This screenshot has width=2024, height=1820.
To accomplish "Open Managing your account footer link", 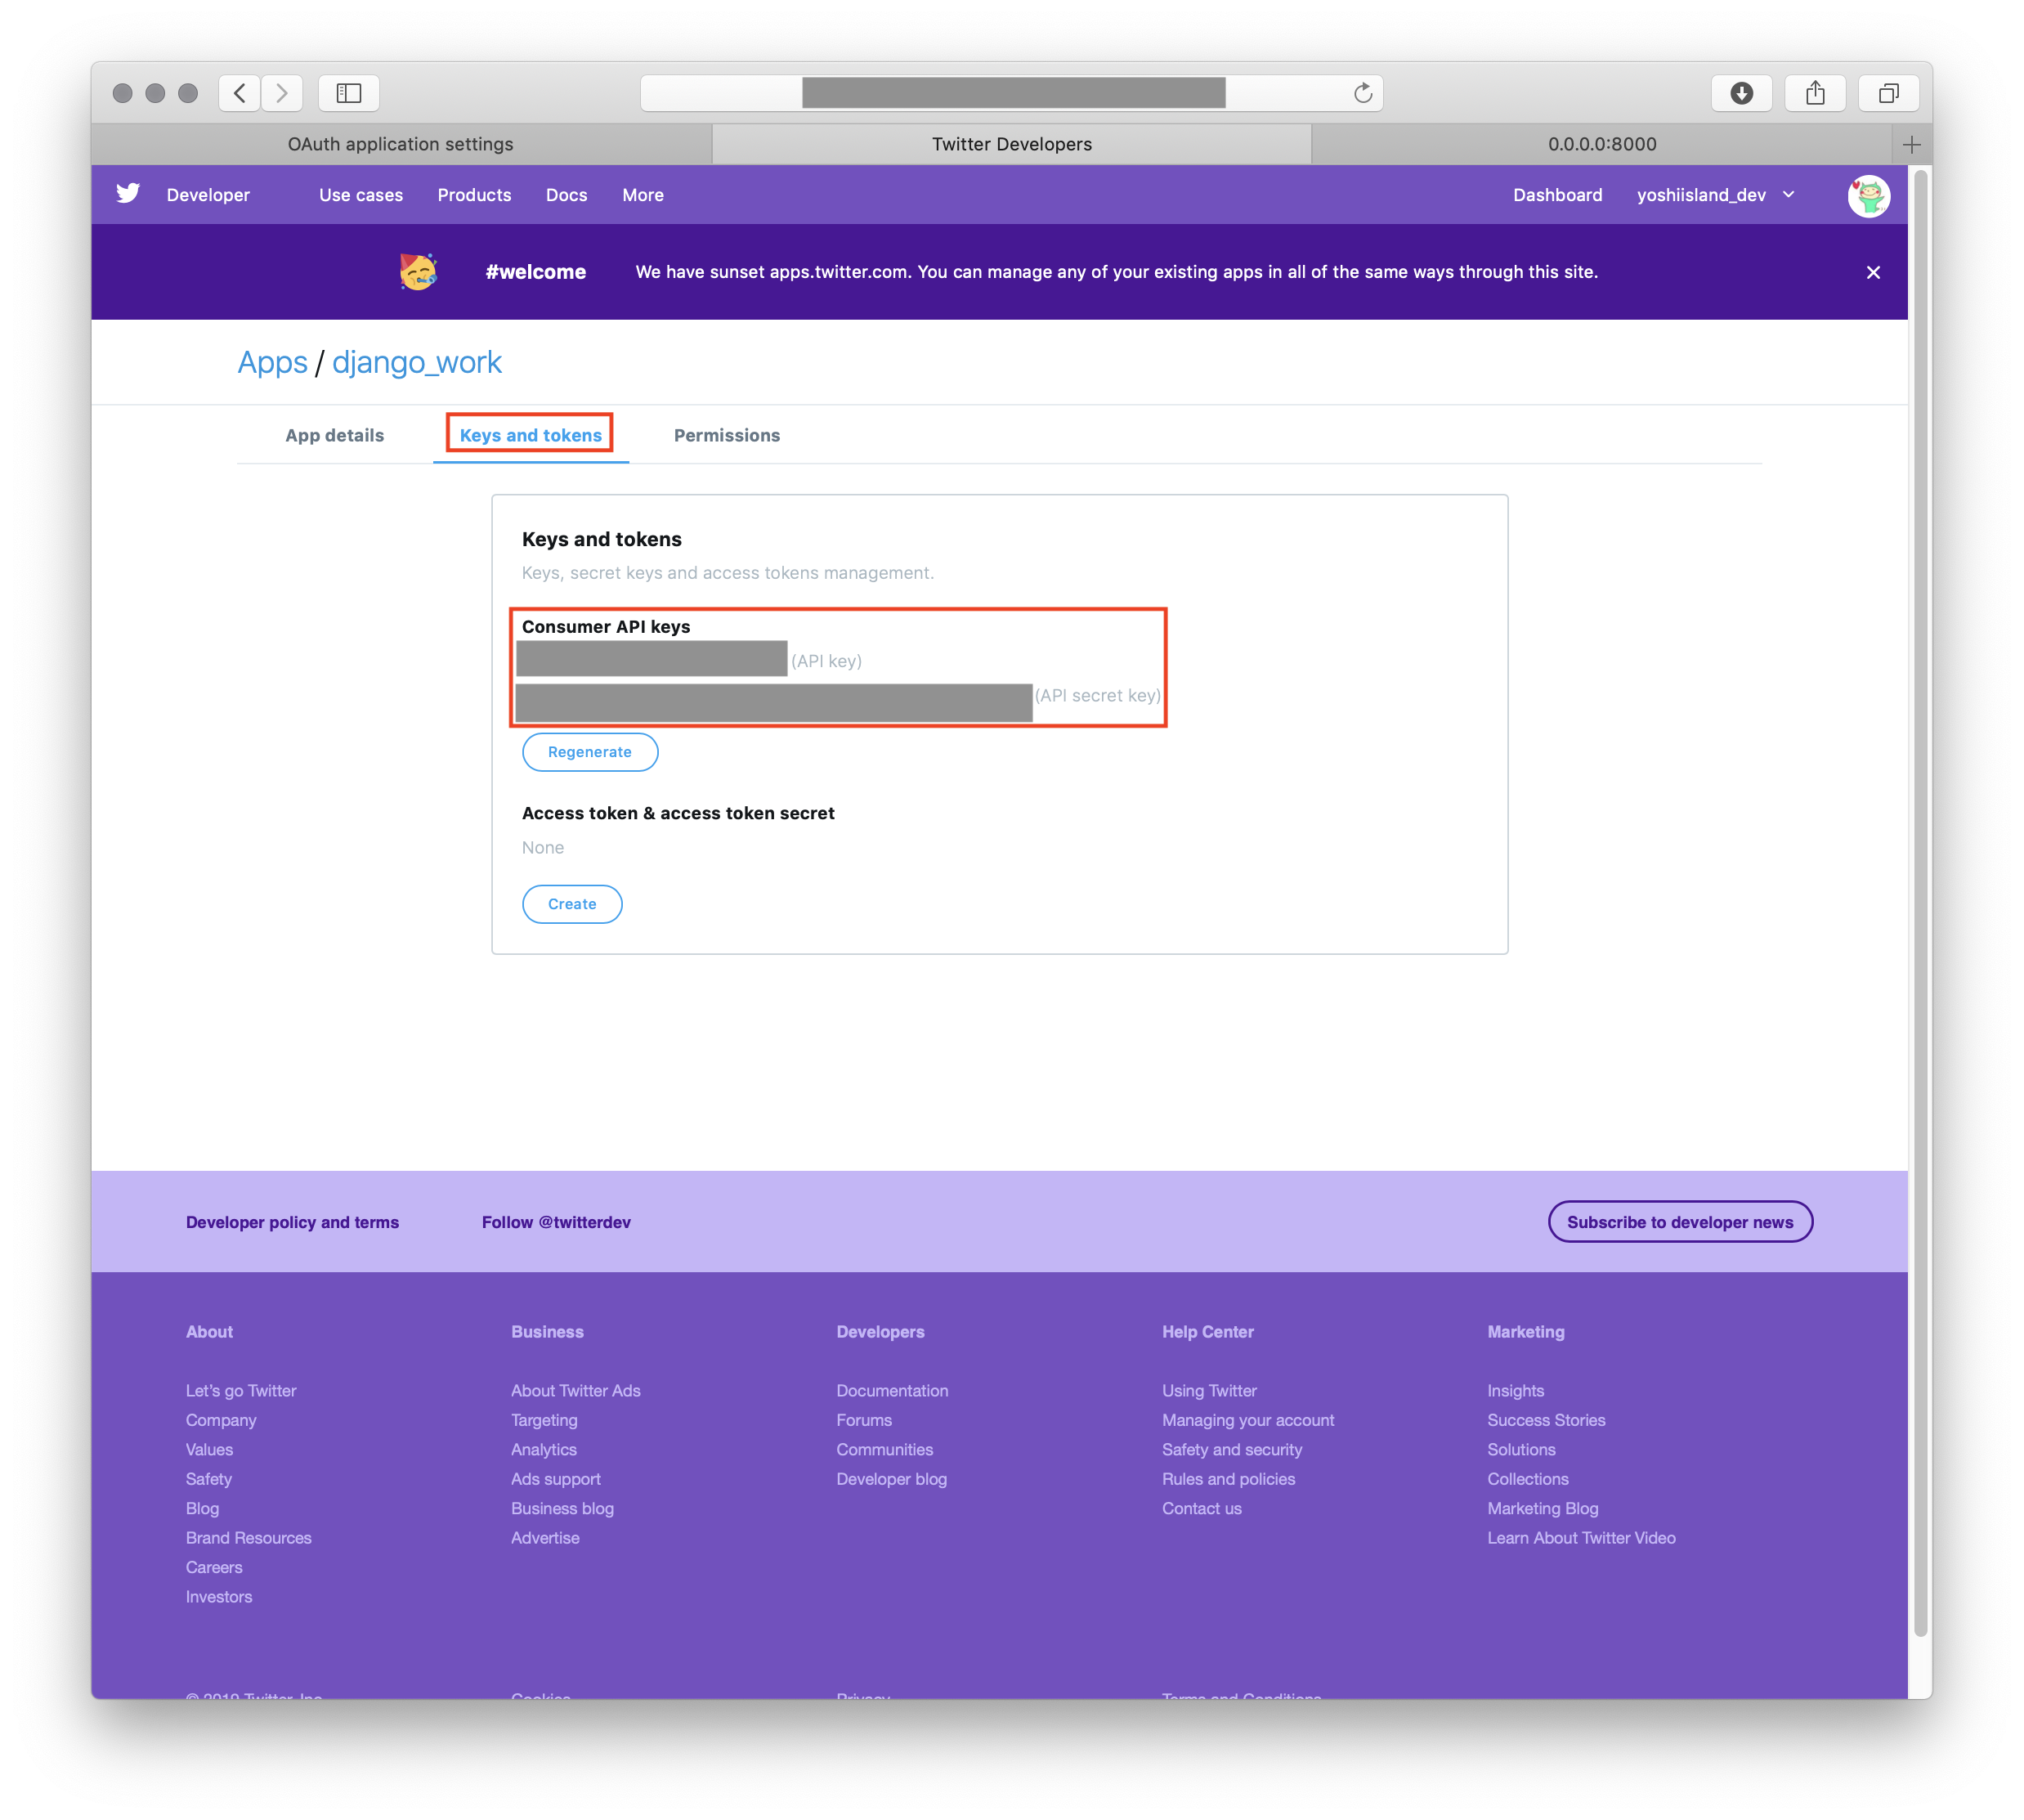I will tap(1248, 1420).
